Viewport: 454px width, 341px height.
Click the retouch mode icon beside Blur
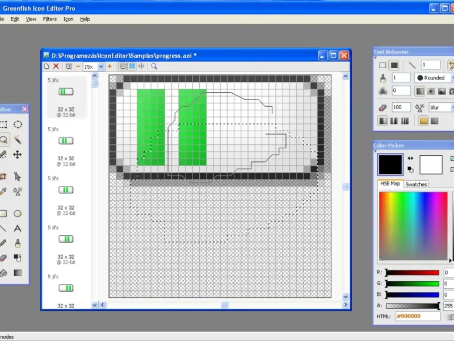[x=420, y=107]
